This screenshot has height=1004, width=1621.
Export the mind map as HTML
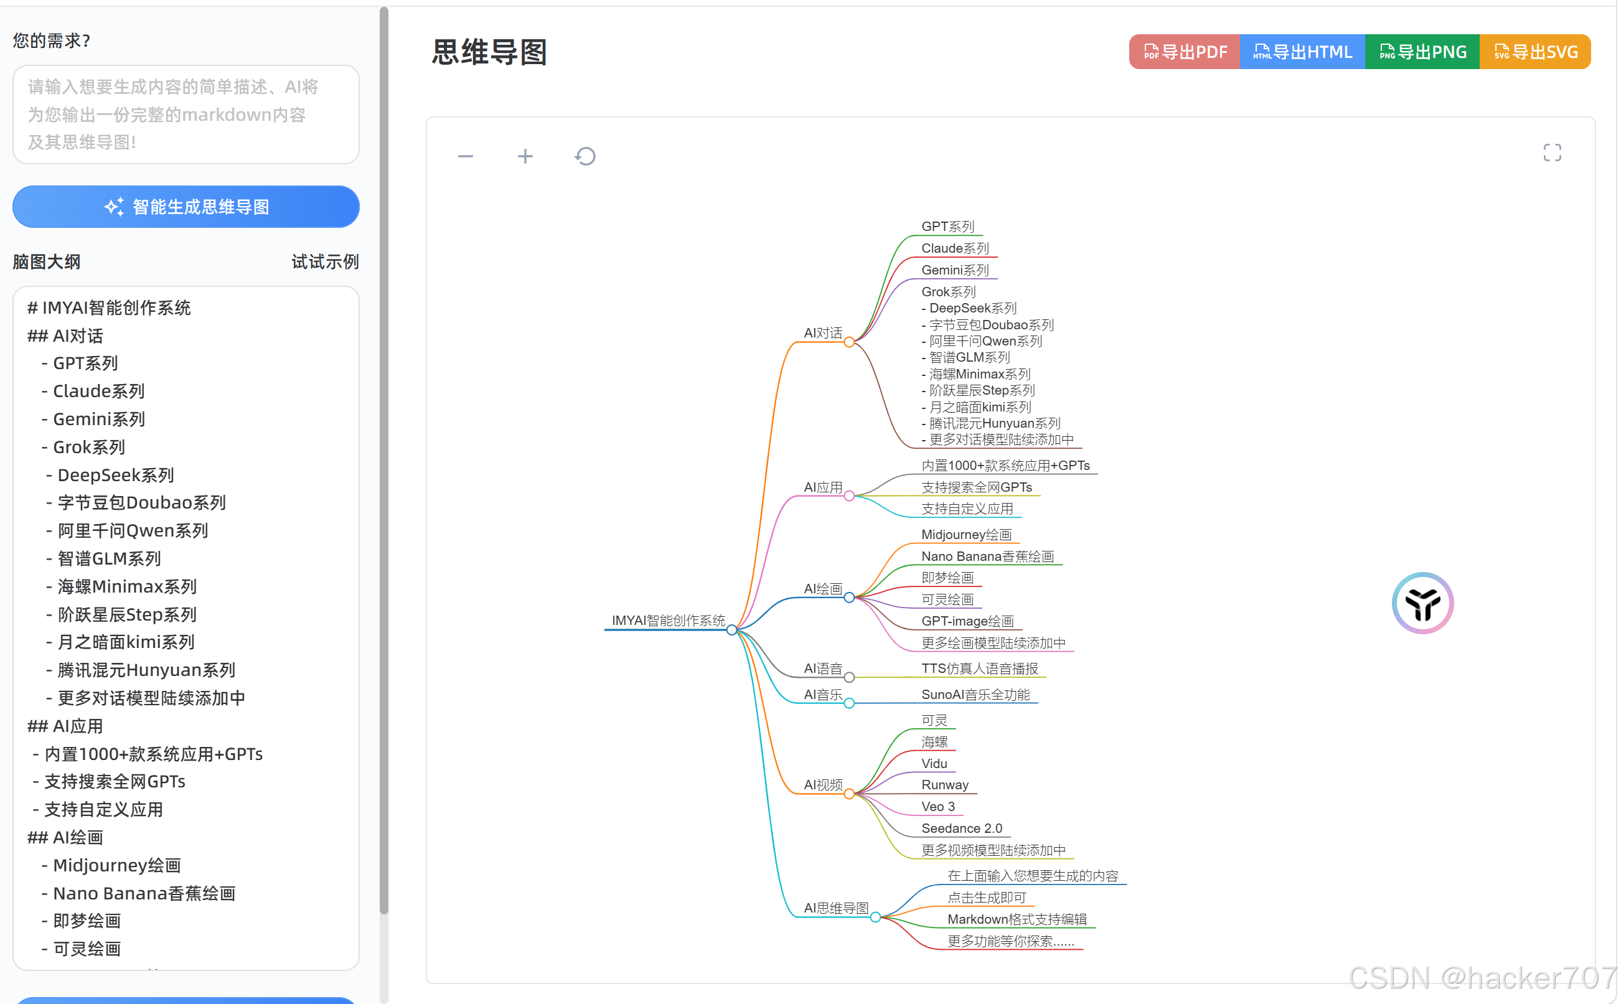1302,52
